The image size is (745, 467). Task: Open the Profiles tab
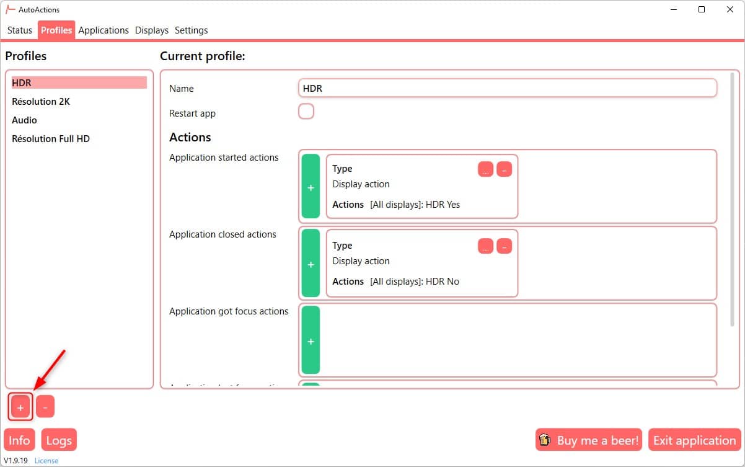56,30
